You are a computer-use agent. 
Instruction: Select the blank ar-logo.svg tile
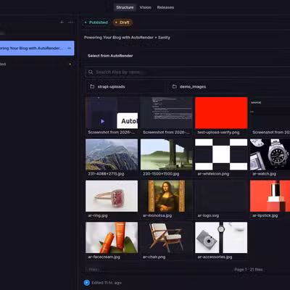(221, 196)
